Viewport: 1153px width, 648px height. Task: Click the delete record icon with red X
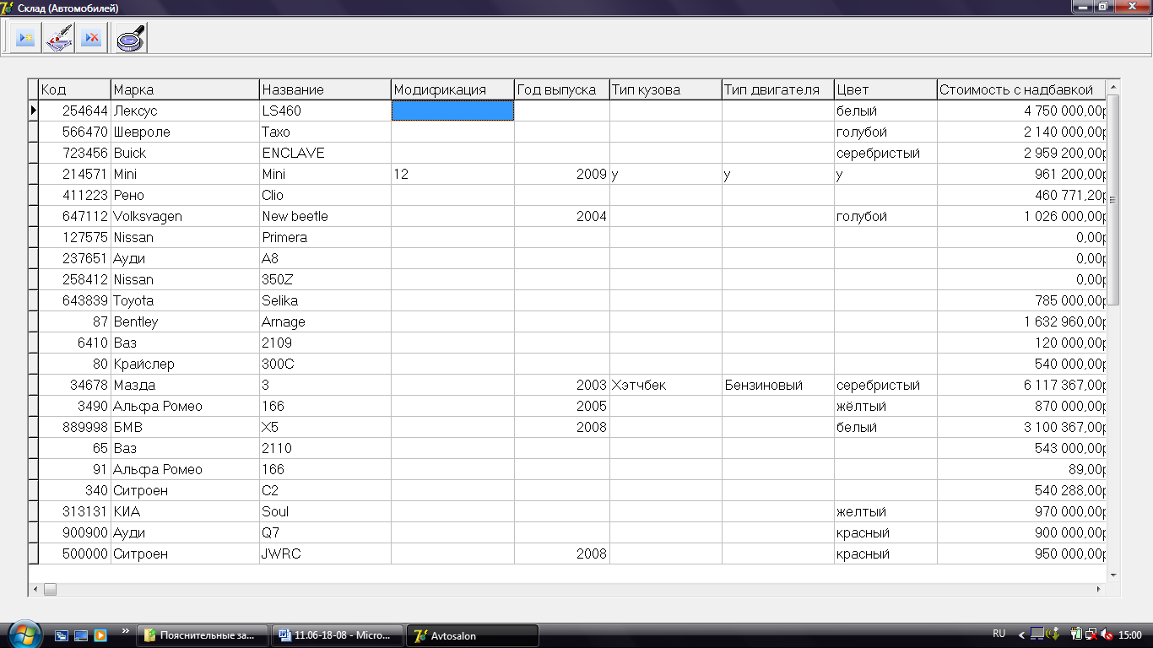pyautogui.click(x=92, y=38)
